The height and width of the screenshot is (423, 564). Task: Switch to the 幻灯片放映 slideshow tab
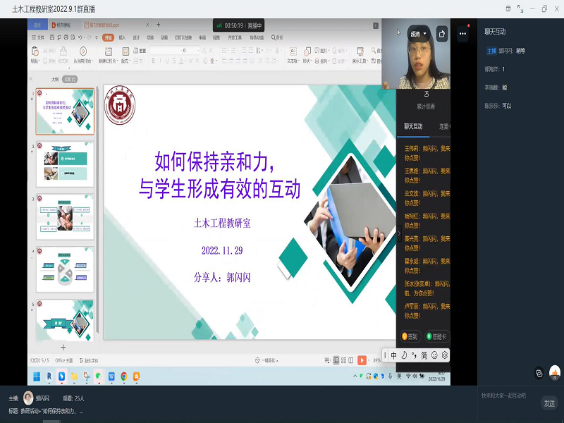pos(183,37)
